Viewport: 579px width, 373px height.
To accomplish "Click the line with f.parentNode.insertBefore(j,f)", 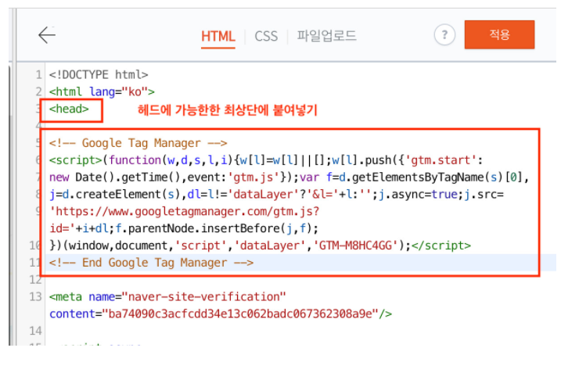I will pos(184,228).
